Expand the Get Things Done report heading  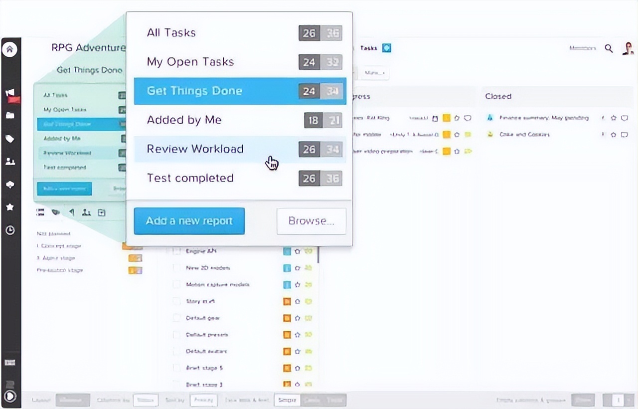click(89, 70)
